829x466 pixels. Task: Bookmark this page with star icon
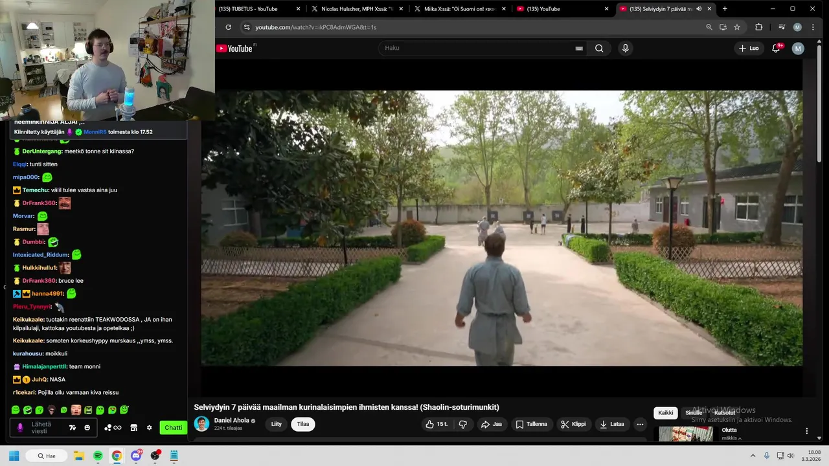click(737, 27)
